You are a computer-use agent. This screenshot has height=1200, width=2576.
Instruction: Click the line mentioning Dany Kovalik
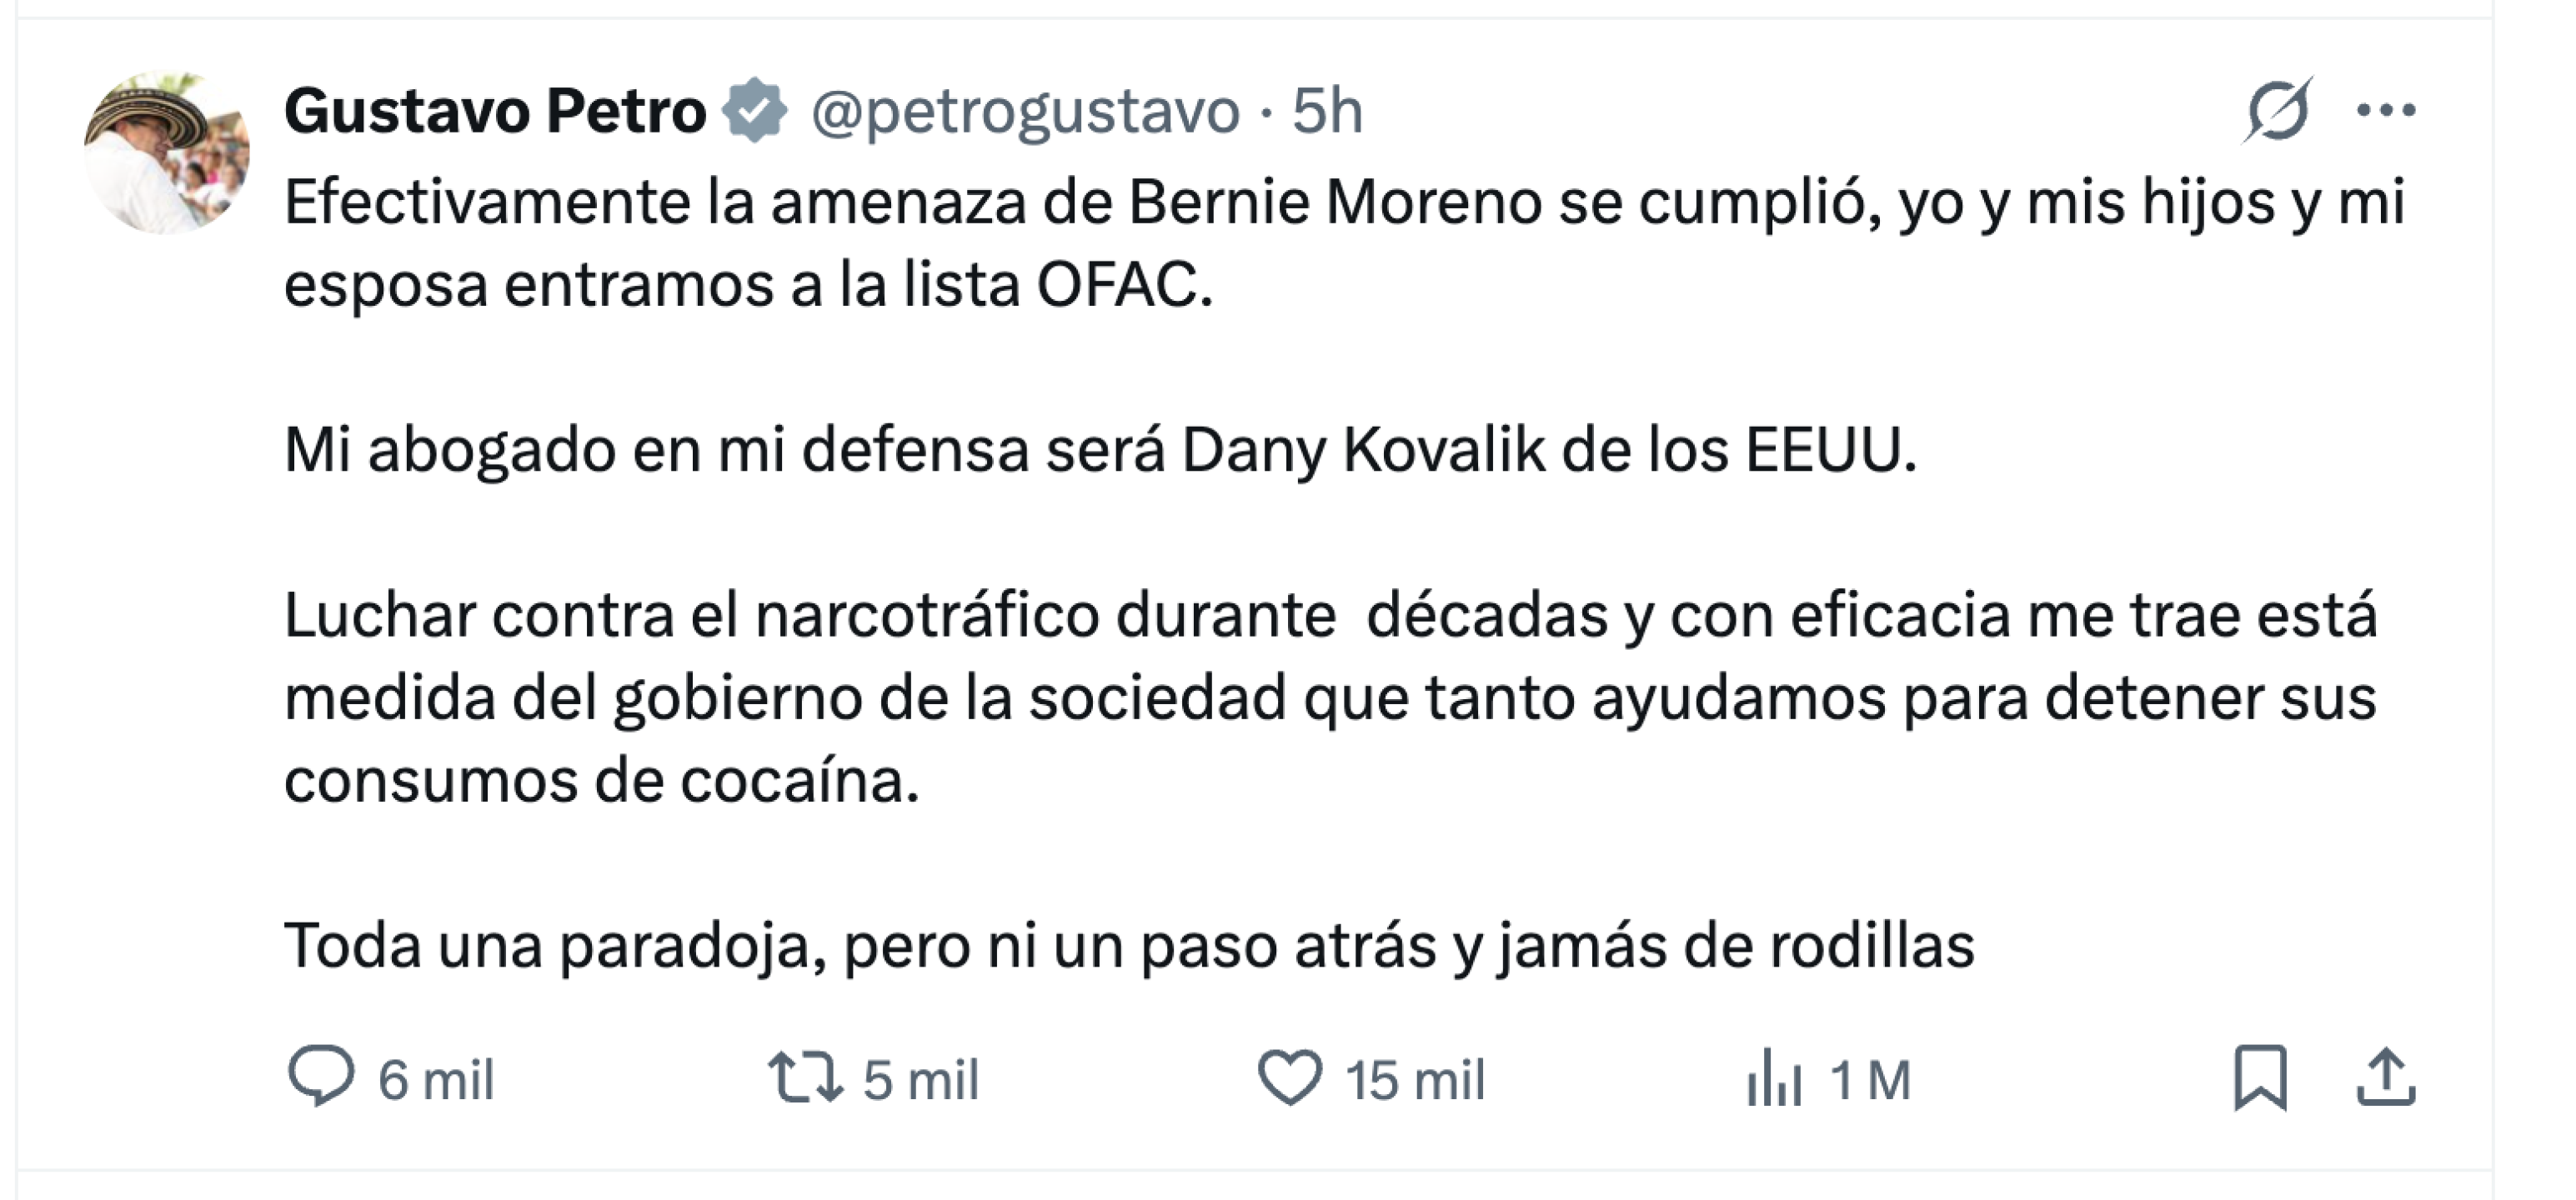[x=1100, y=450]
